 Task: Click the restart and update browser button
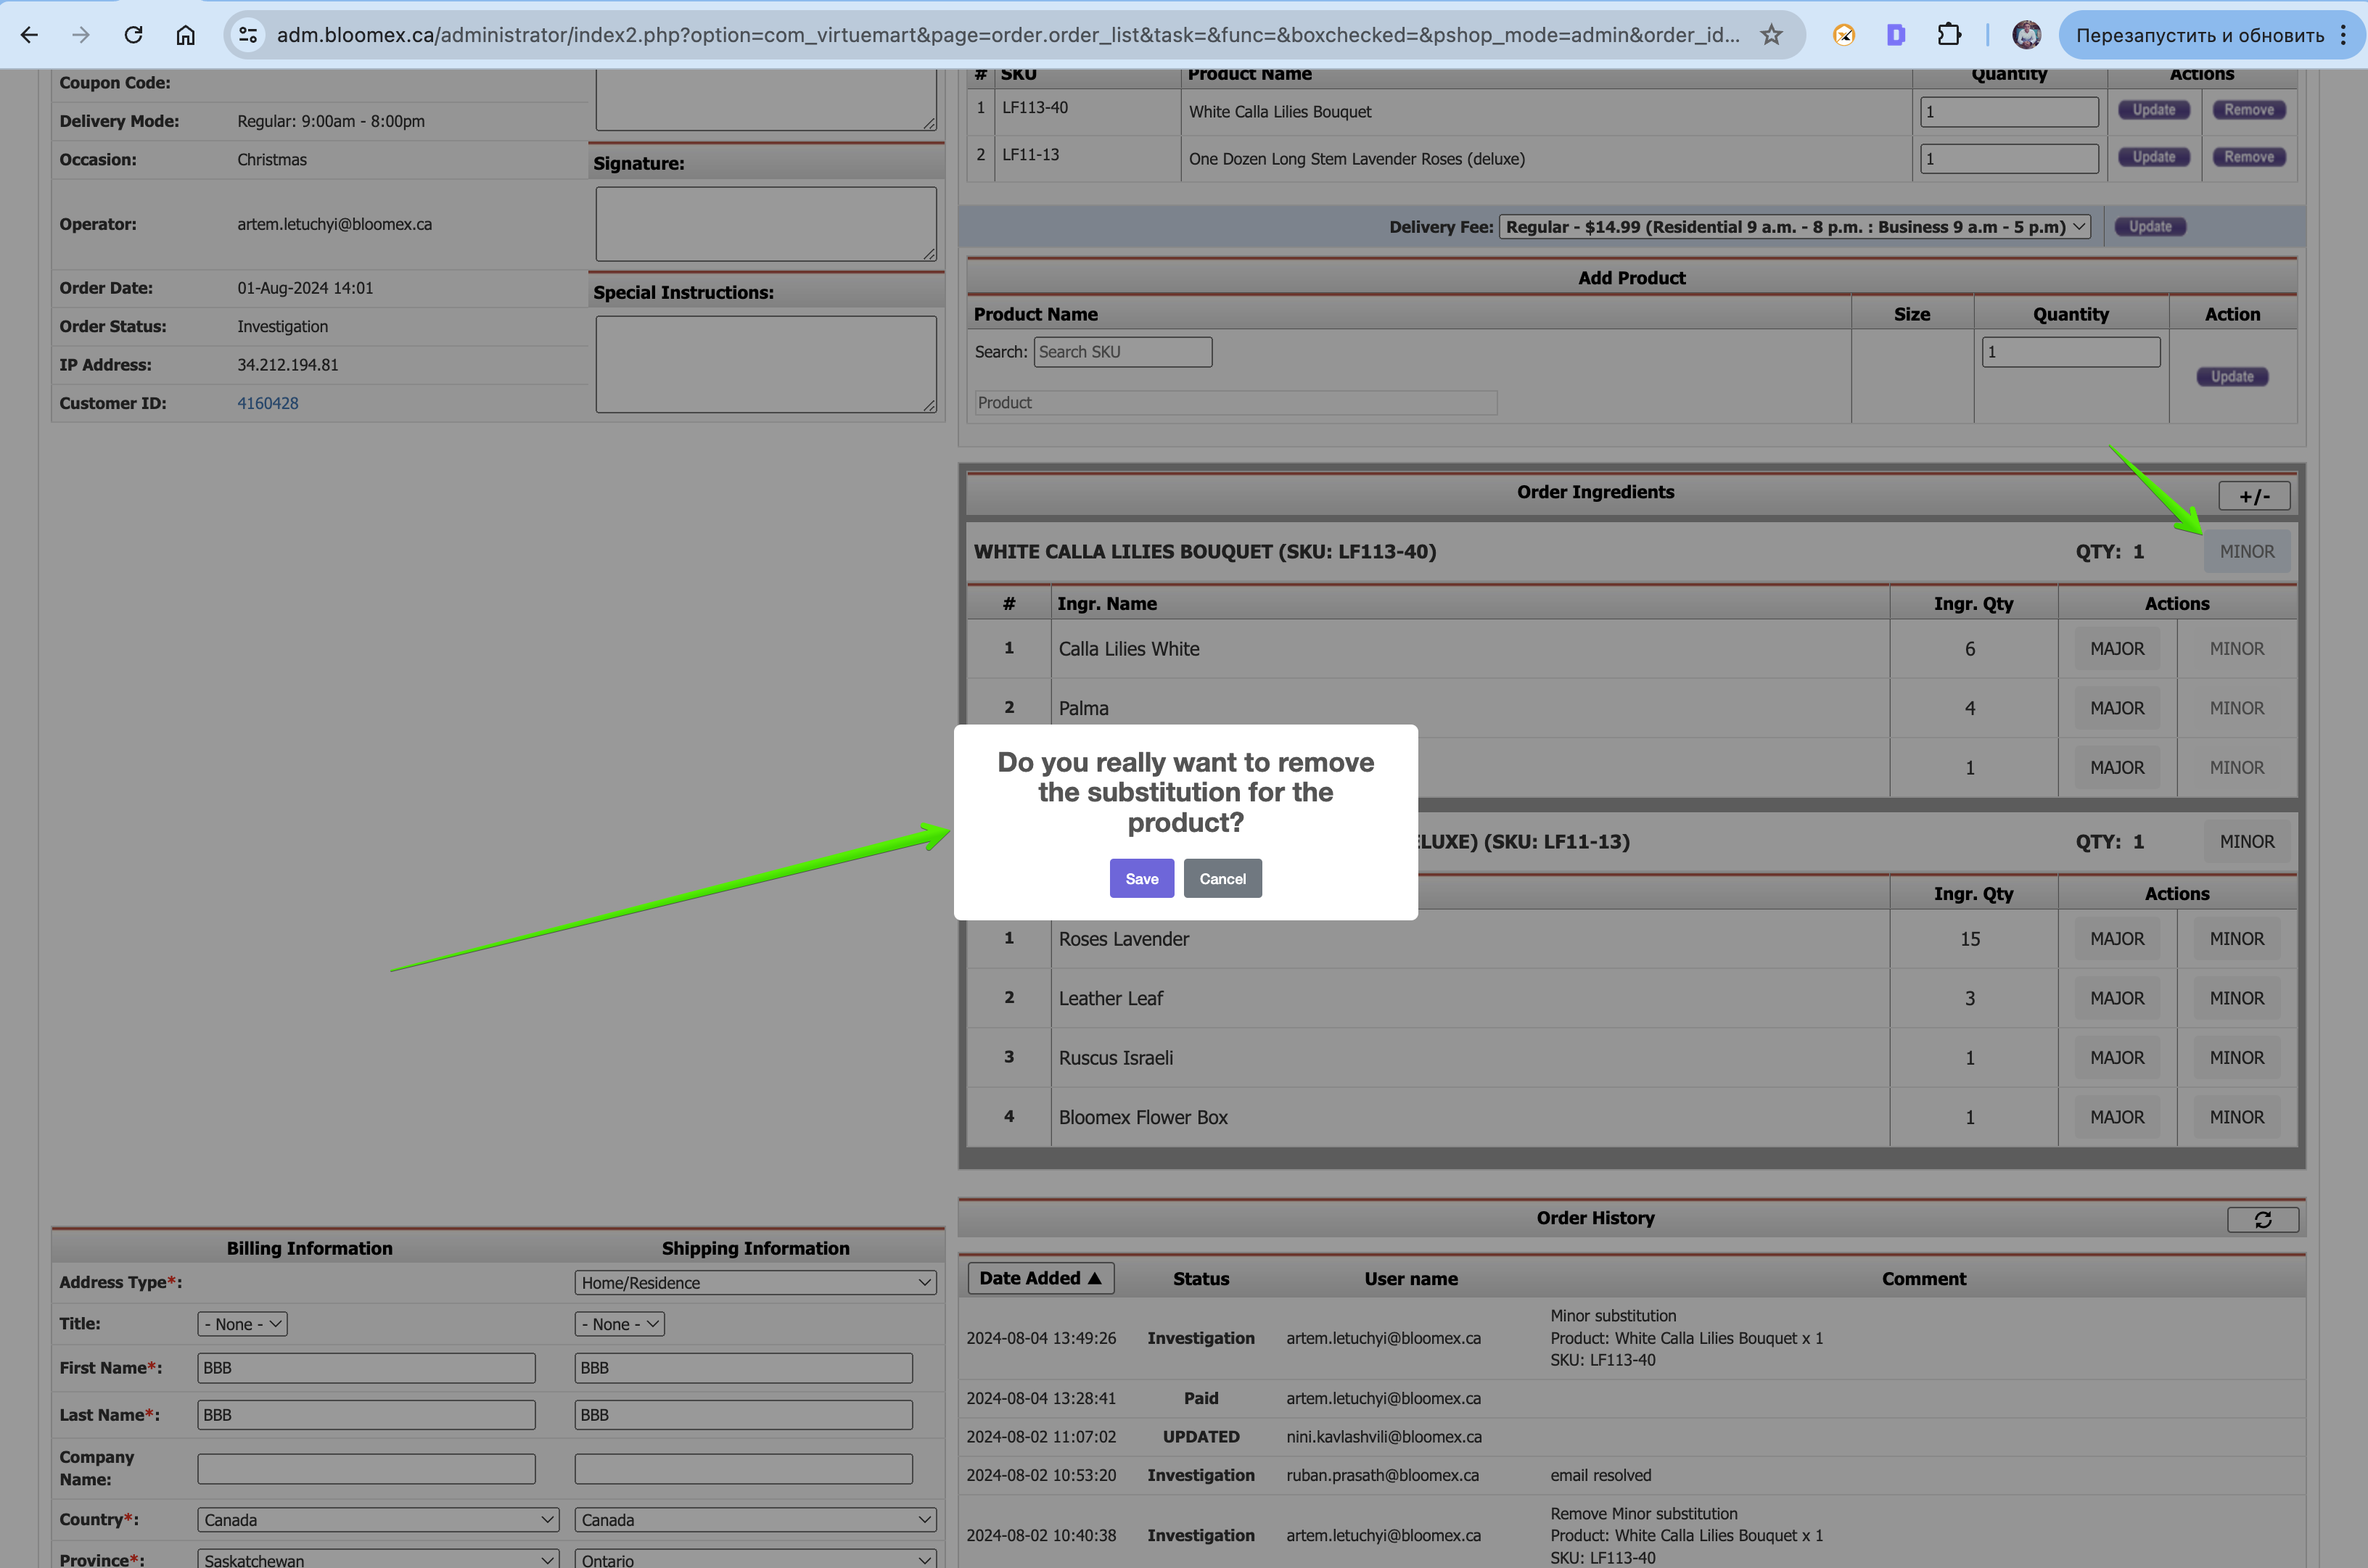2199,35
